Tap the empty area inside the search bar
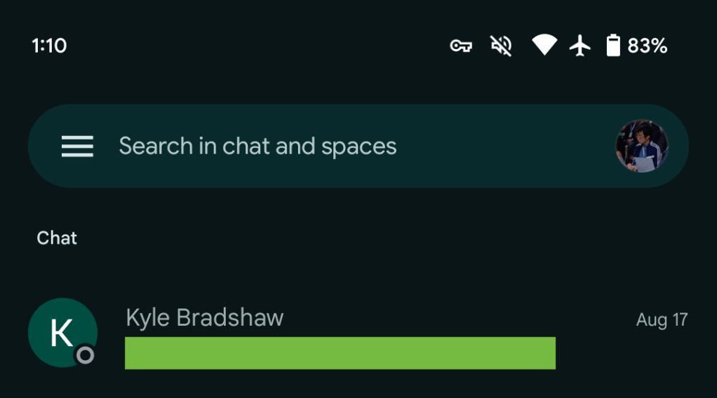 click(505, 146)
